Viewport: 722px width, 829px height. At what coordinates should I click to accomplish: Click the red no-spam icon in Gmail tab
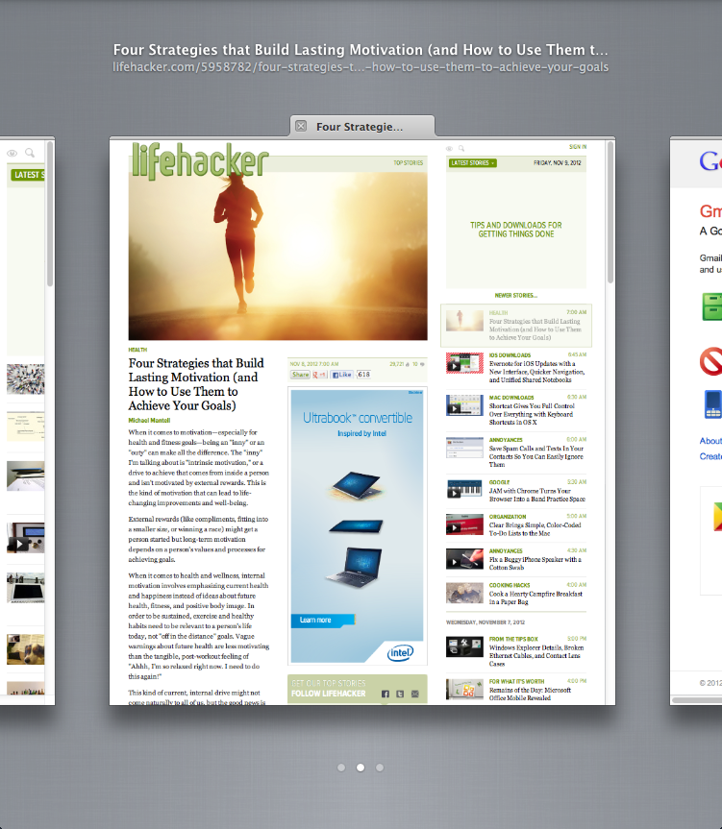(x=710, y=361)
